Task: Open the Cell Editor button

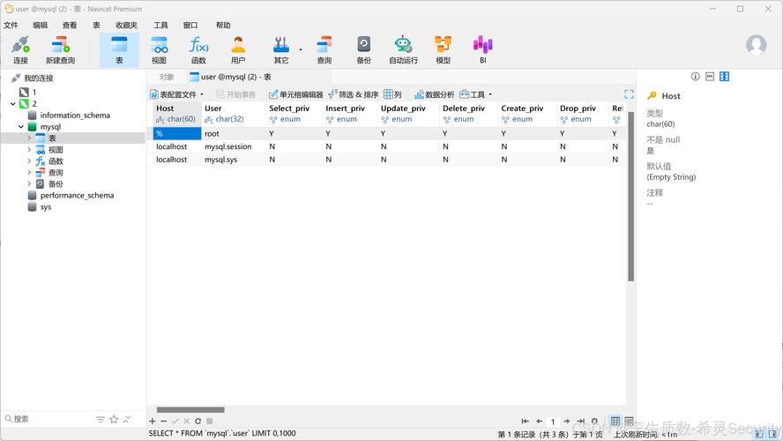Action: 296,94
